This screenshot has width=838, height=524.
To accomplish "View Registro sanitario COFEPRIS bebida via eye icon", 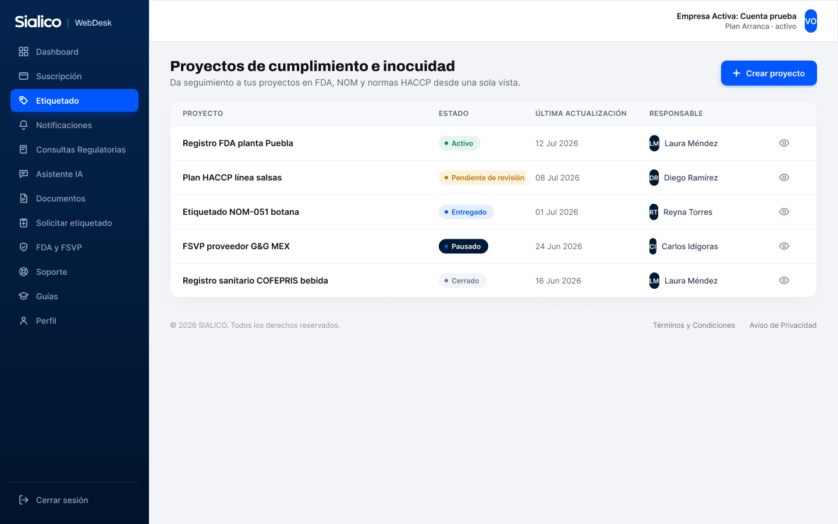I will 784,281.
